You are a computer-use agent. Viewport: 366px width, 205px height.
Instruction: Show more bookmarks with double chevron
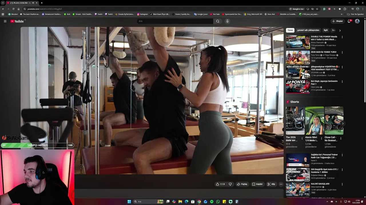(x=342, y=14)
